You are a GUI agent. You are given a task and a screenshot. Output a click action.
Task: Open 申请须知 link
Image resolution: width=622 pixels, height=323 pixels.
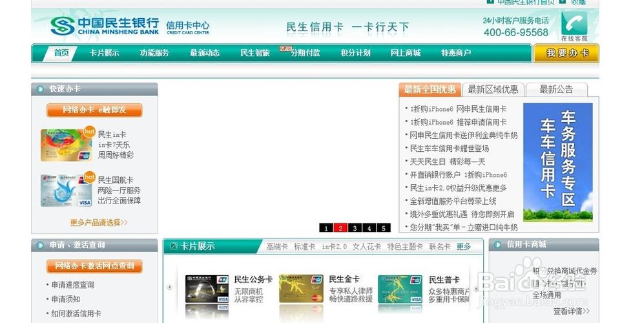[x=65, y=299]
